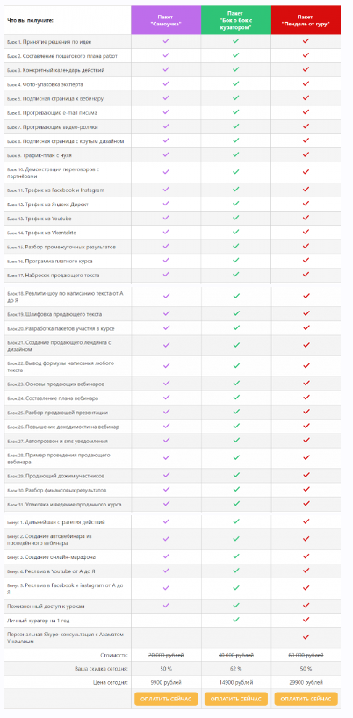The height and width of the screenshot is (718, 353).
Task: Click purple checkmark for Пожизненный доступ к урокам
Action: pyautogui.click(x=166, y=606)
